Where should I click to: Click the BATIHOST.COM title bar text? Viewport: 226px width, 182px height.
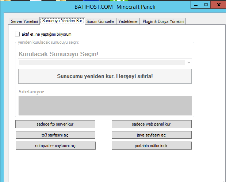point(115,7)
